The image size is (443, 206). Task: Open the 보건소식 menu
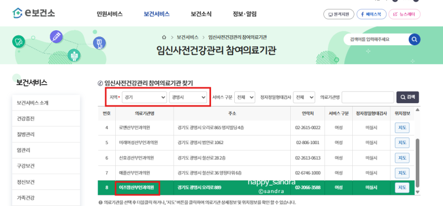point(201,14)
